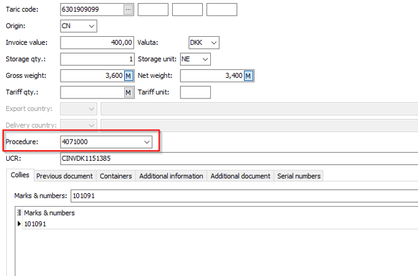Click the M button beside Net weight
This screenshot has width=418, height=276.
[x=248, y=76]
